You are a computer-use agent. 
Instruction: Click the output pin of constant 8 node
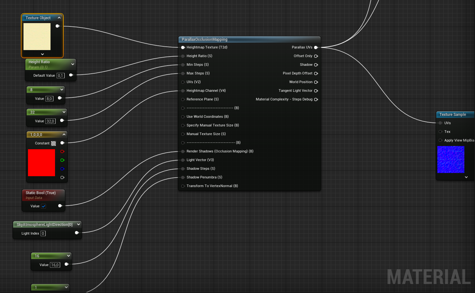point(60,98)
